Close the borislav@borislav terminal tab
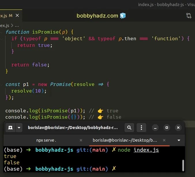Image resolution: width=195 pixels, height=177 pixels. pyautogui.click(x=164, y=140)
